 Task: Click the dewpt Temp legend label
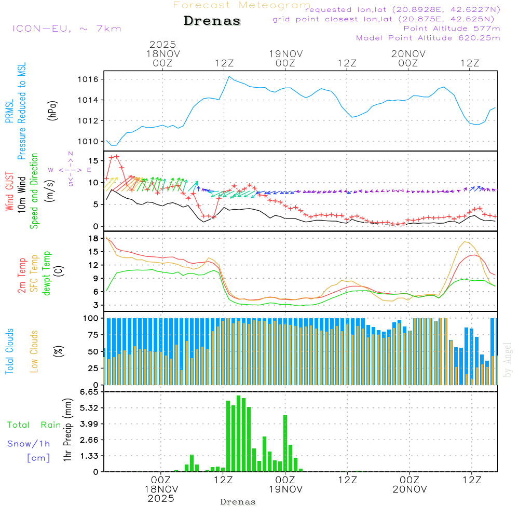[47, 274]
